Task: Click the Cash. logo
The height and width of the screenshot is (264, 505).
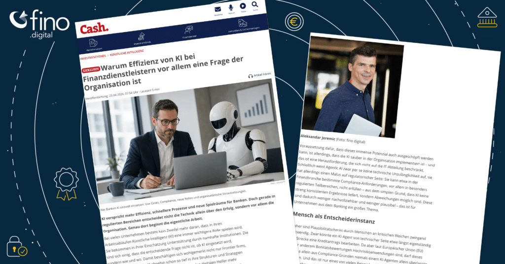Action: (94, 29)
